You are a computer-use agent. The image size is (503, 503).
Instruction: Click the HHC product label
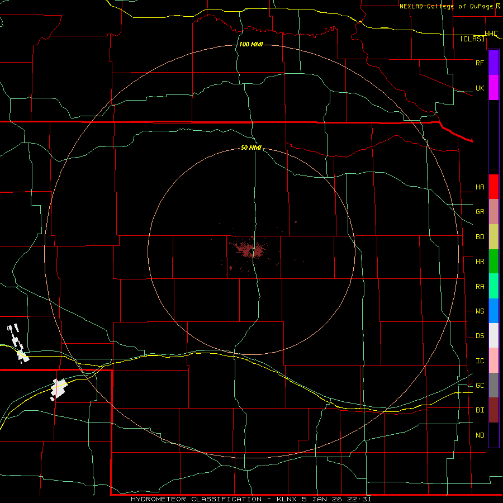coord(491,34)
